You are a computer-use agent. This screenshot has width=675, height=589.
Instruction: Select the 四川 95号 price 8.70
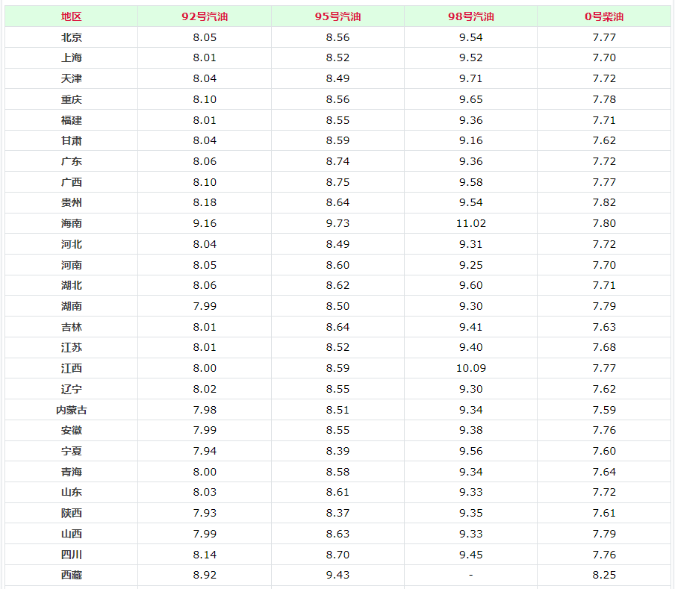(337, 555)
